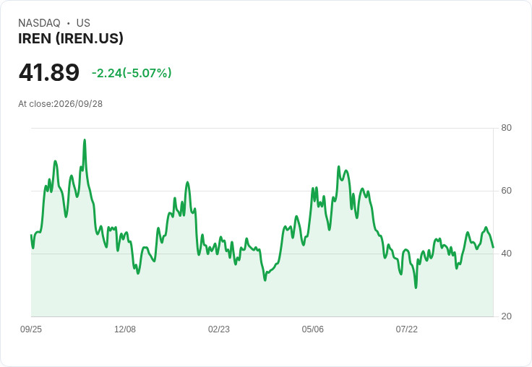Click the 60 price axis label

(506, 191)
